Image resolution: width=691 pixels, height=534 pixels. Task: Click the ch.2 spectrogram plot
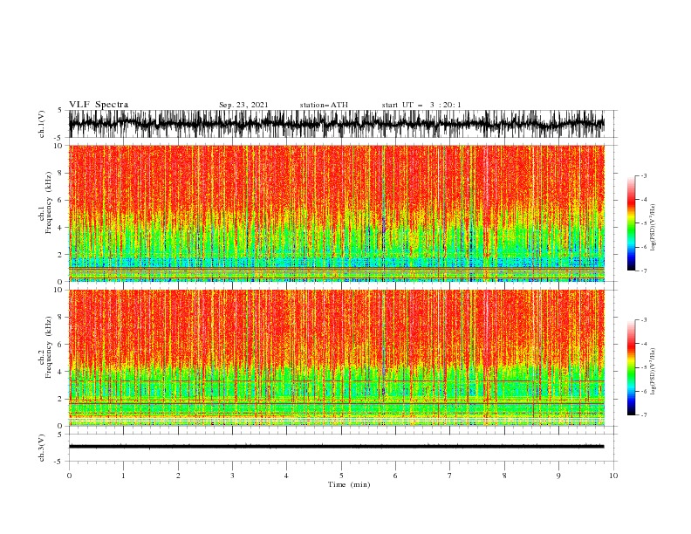337,358
